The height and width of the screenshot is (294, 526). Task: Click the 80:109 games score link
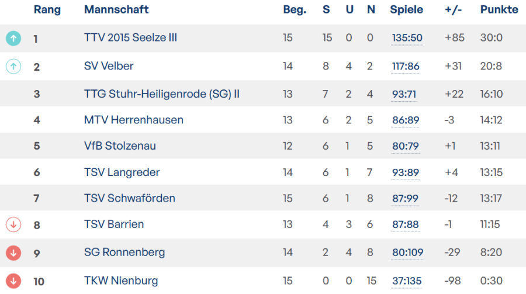[408, 253]
